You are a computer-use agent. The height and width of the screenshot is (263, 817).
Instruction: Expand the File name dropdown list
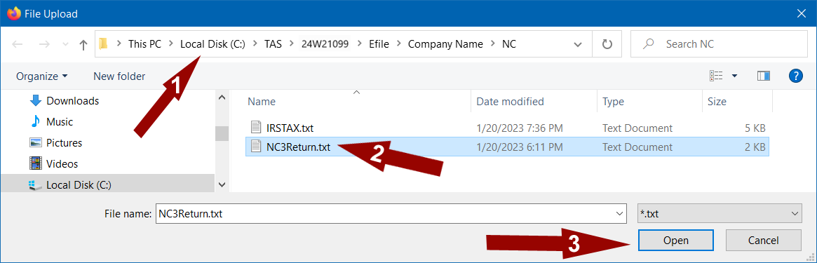click(x=620, y=213)
